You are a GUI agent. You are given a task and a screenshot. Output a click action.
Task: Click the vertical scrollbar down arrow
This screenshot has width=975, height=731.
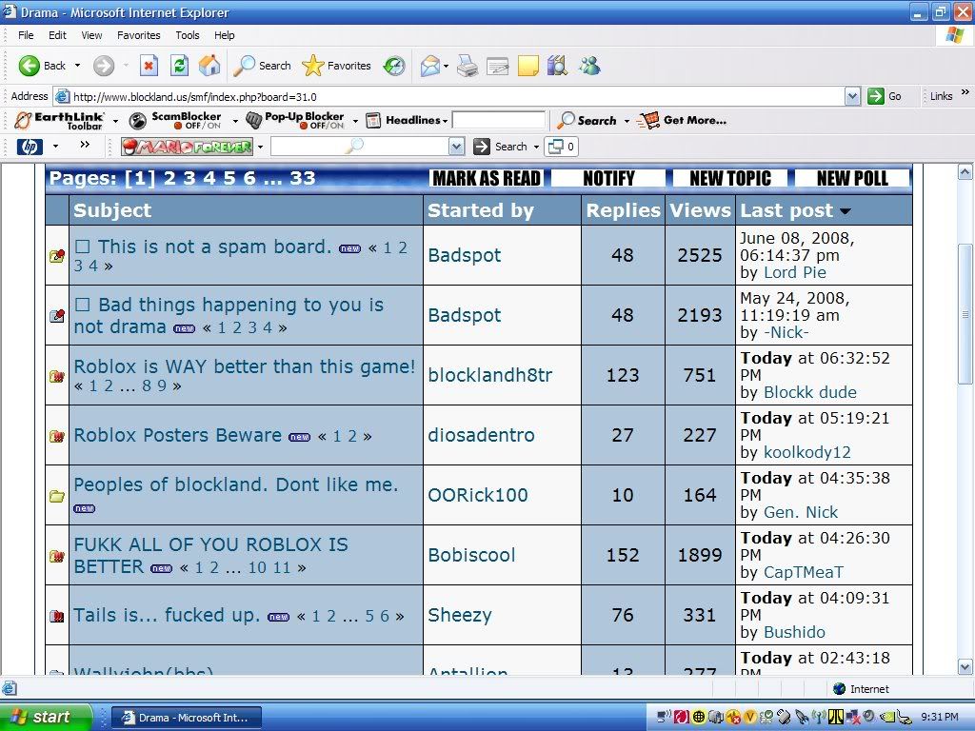point(965,666)
